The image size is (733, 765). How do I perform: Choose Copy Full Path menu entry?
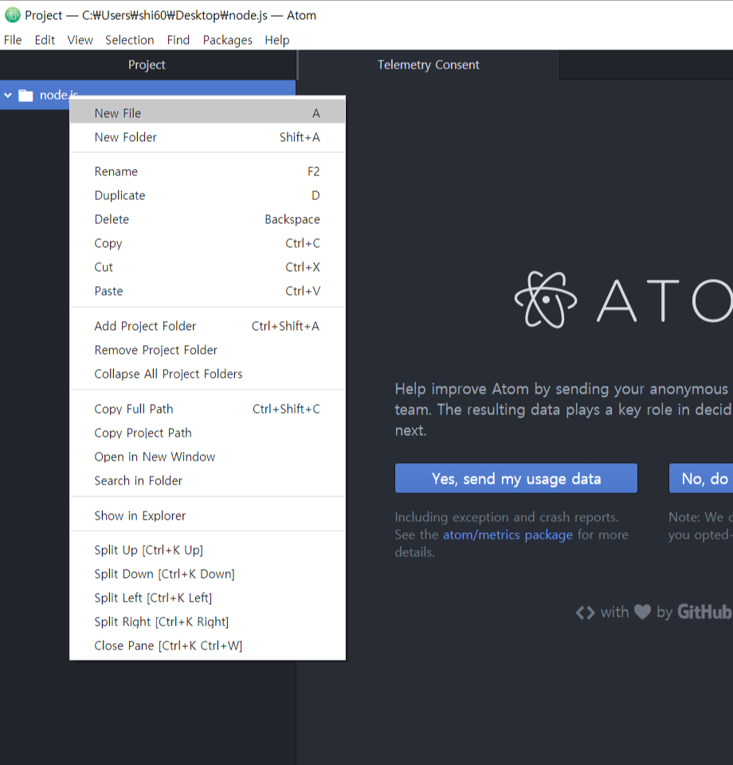click(x=207, y=409)
